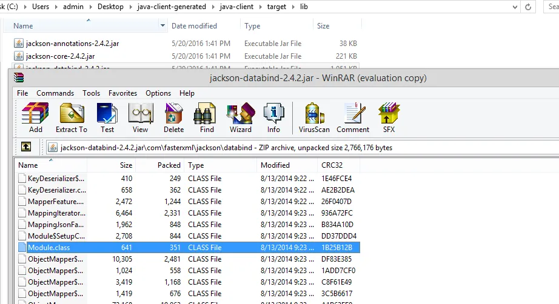559x304 pixels.
Task: Run VirusScan on the archive
Action: tap(314, 117)
